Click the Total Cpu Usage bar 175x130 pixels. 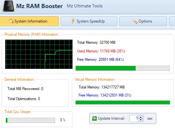click(30, 120)
